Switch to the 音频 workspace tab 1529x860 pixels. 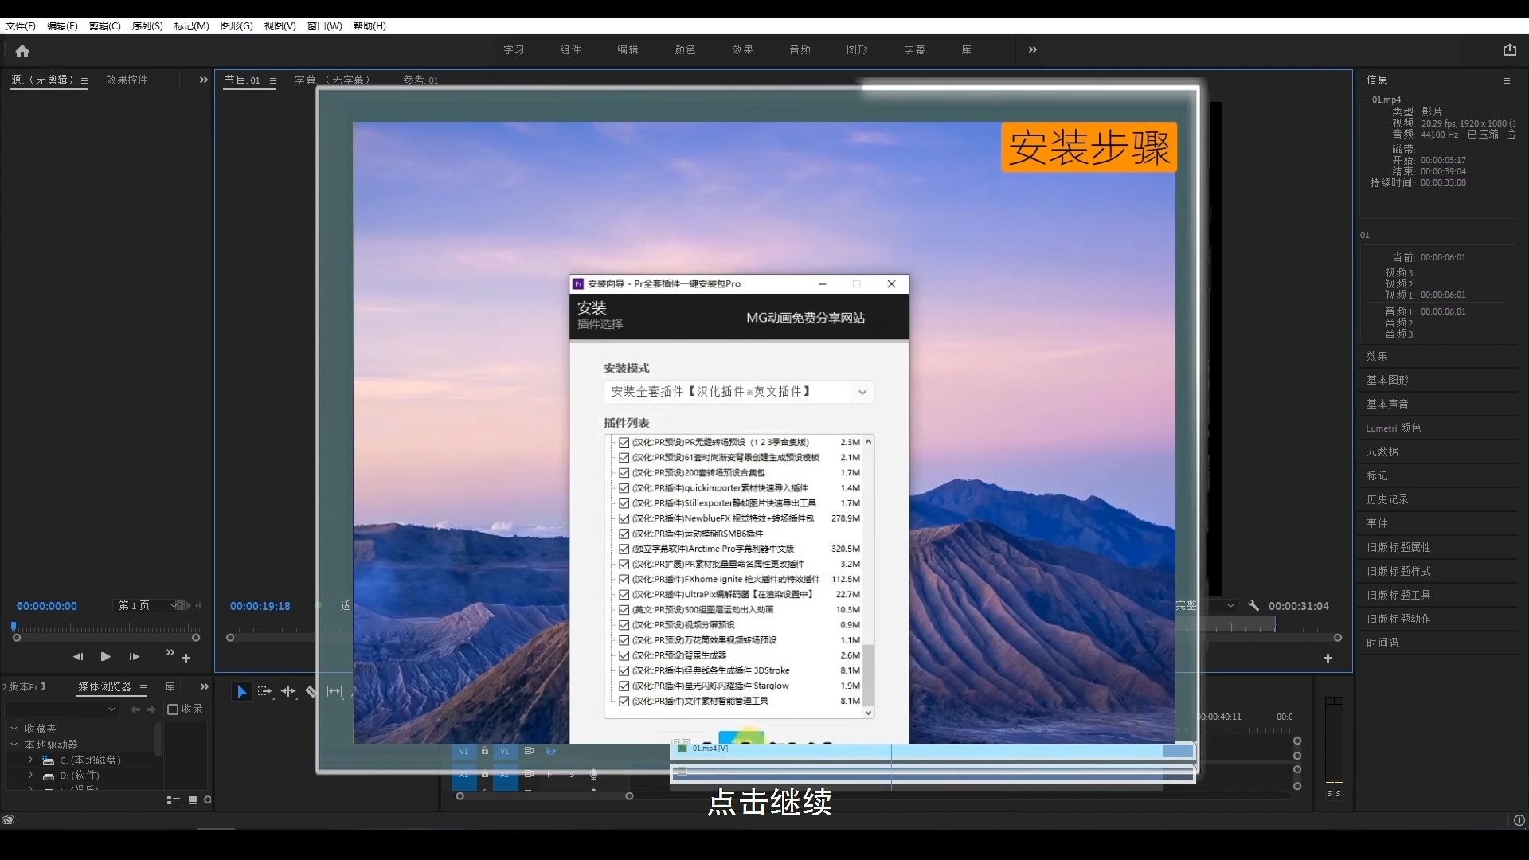coord(800,49)
